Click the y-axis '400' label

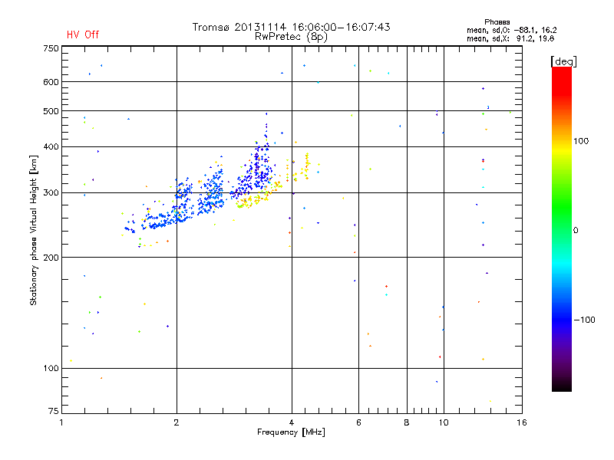pos(51,146)
